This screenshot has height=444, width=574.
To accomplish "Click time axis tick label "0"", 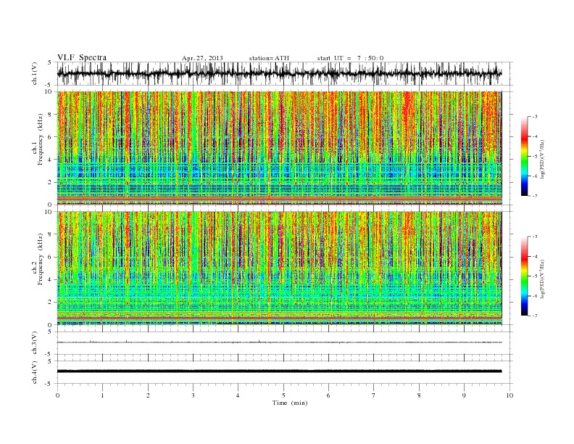I will [57, 395].
